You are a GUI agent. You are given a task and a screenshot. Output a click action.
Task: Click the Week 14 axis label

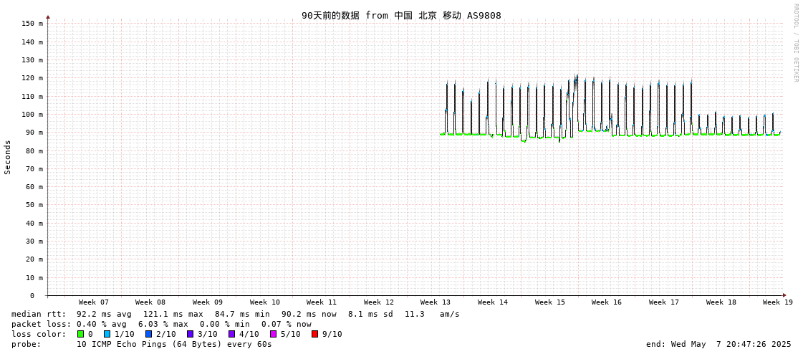[493, 302]
